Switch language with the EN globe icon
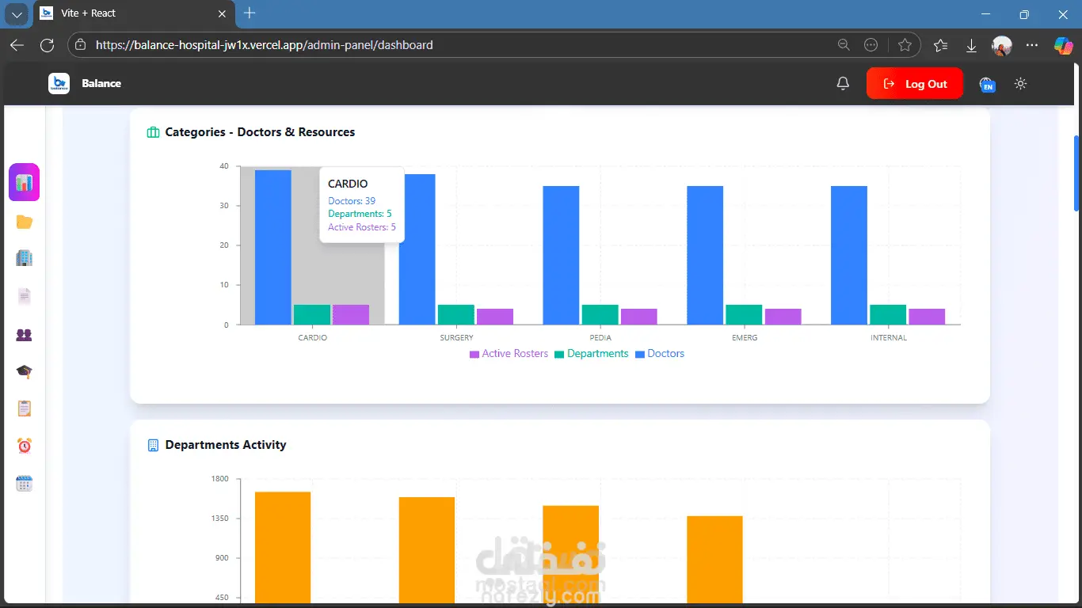This screenshot has height=608, width=1082. 987,84
